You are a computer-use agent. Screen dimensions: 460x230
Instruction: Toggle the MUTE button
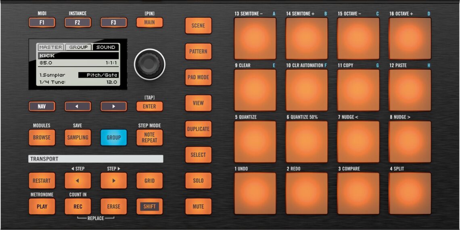198,207
